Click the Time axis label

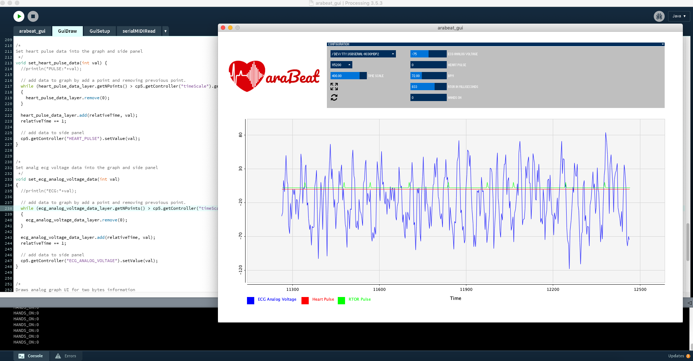click(x=455, y=298)
